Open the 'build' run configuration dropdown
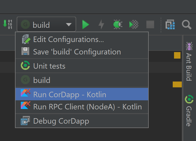Image resolution: width=196 pixels, height=141 pixels. pyautogui.click(x=46, y=24)
